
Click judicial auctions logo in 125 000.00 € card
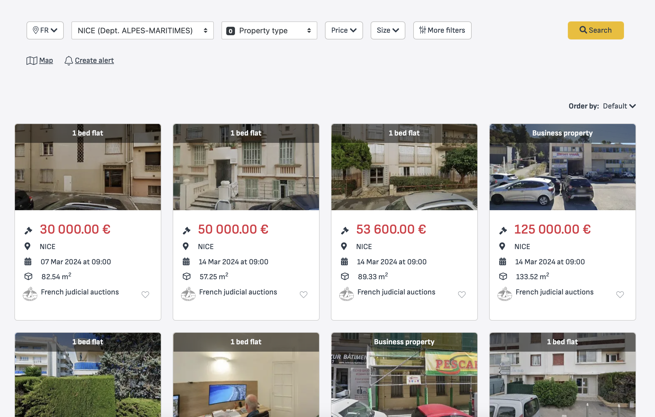[505, 294]
